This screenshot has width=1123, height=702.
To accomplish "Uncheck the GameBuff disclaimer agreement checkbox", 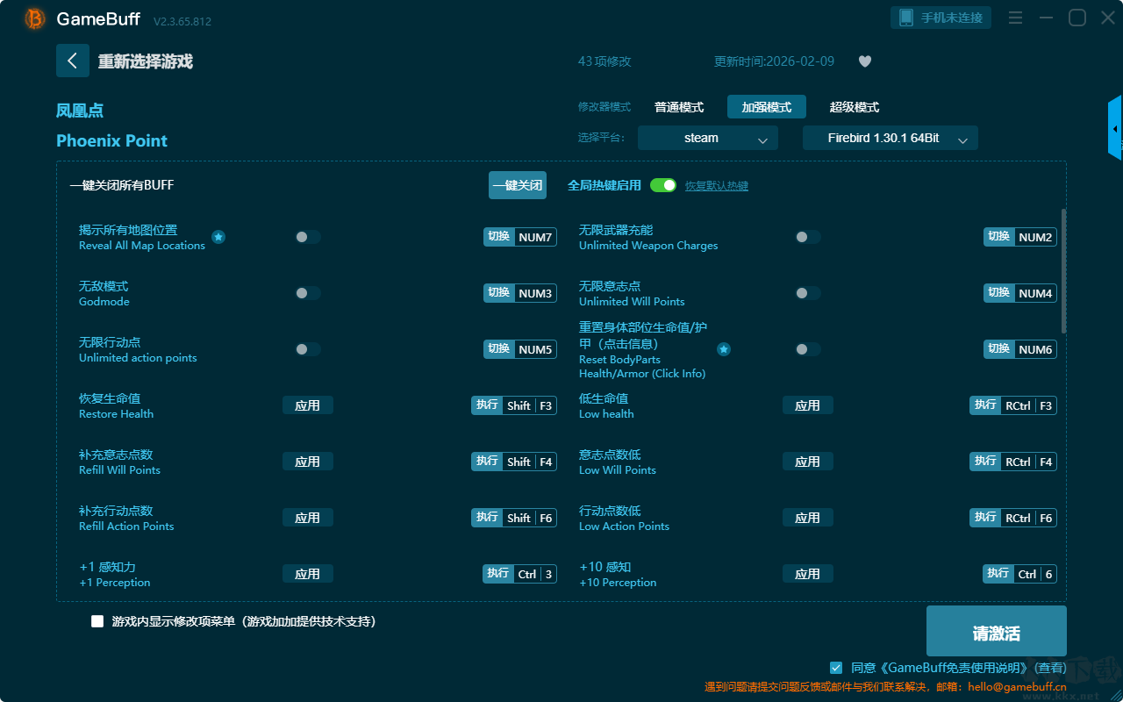I will [x=836, y=668].
